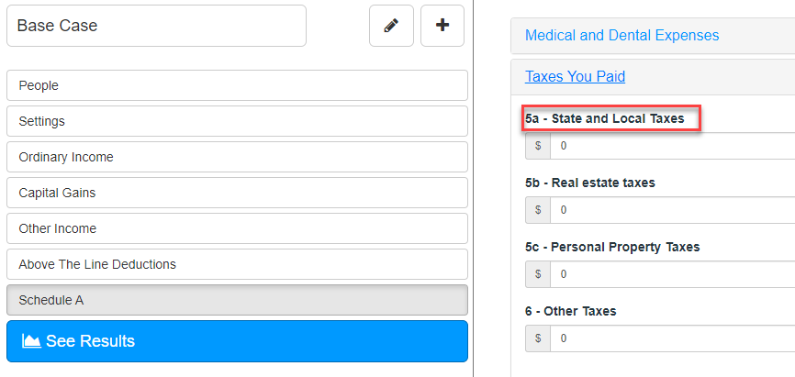
Task: Collapse the Taxes You Paid section
Action: [x=575, y=76]
